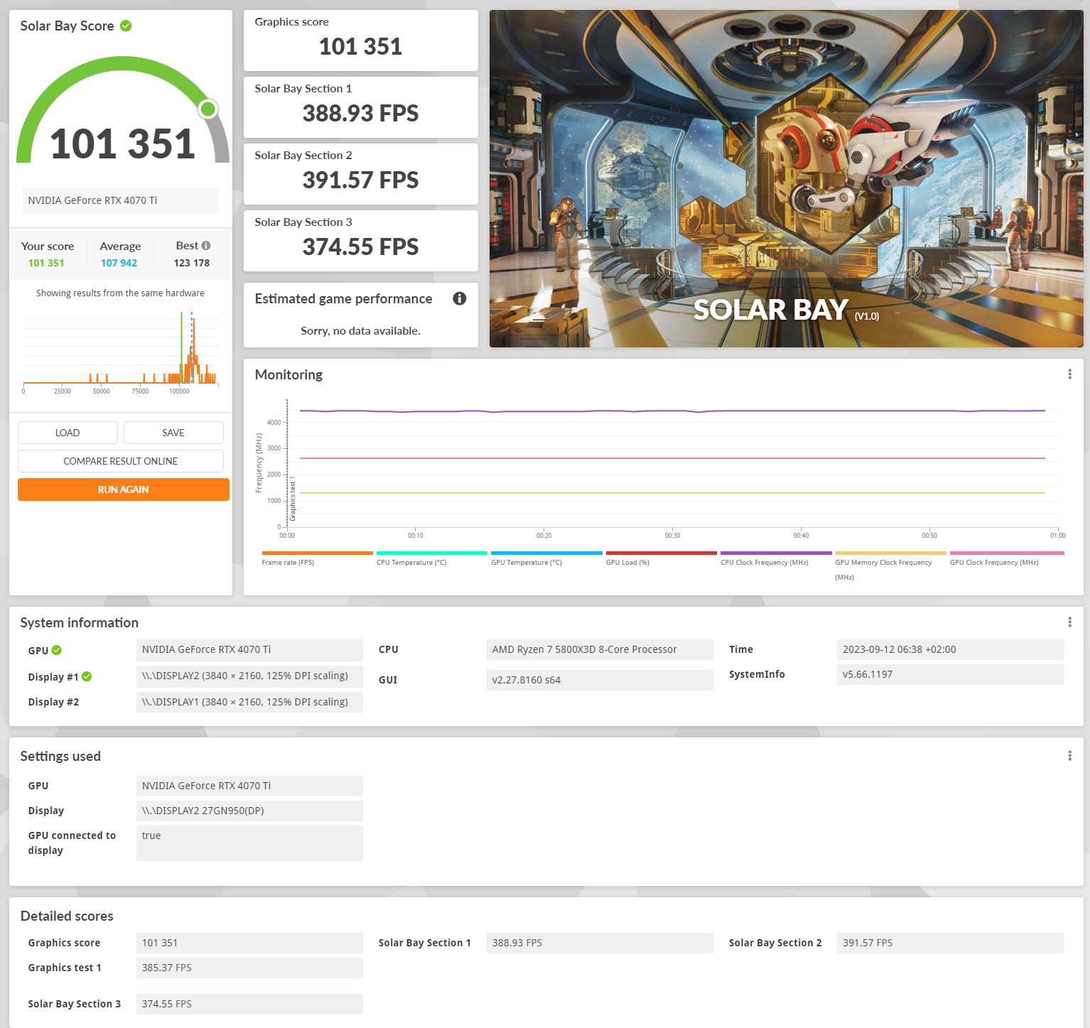Toggle the Frame rate (FPS) legend series

click(x=317, y=558)
